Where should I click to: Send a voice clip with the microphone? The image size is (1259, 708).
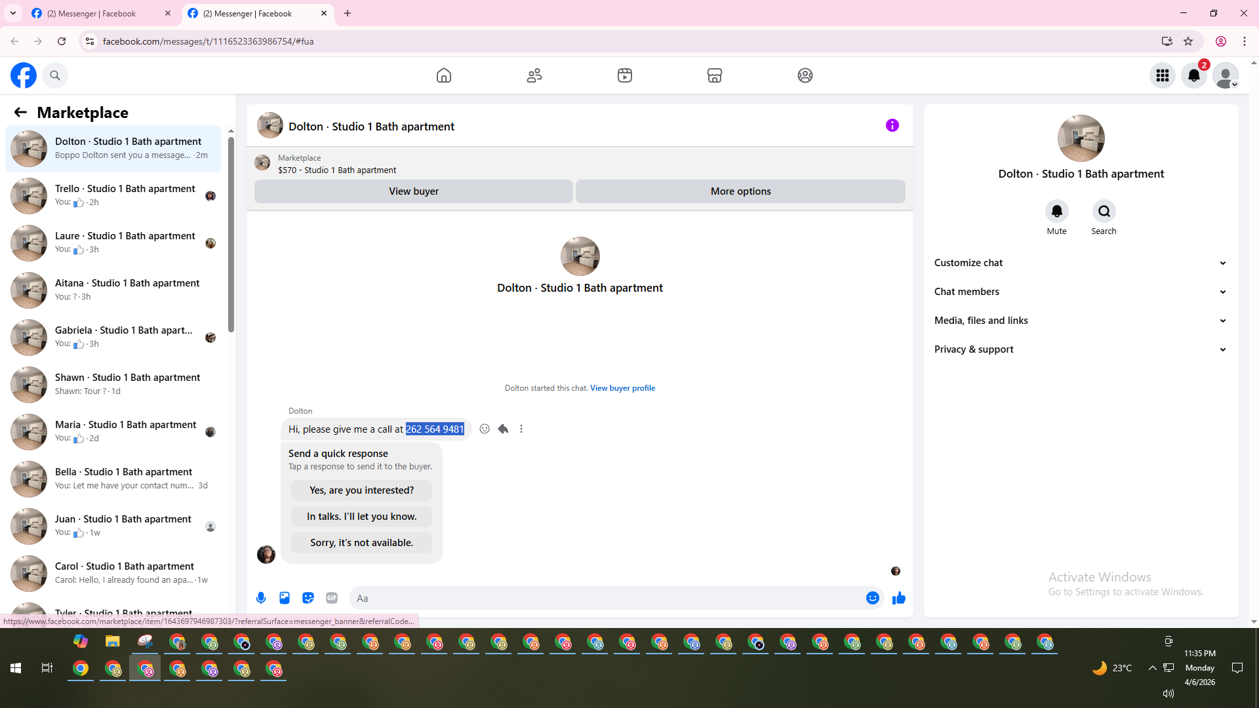pyautogui.click(x=261, y=598)
